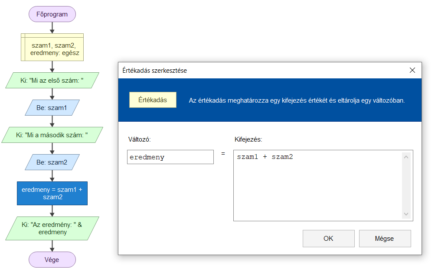
Task: Select the input shape Be: szam2
Action: tap(52, 162)
